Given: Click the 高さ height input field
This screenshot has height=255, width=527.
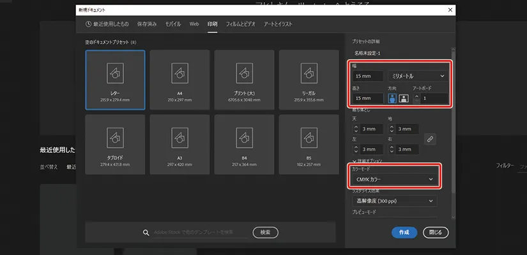Looking at the screenshot, I should 368,98.
